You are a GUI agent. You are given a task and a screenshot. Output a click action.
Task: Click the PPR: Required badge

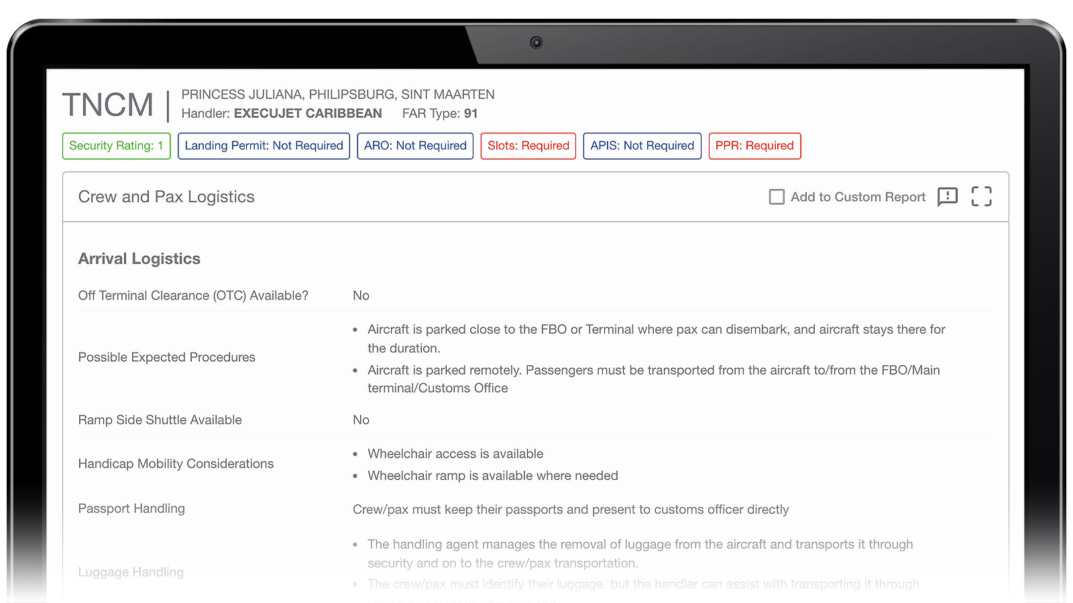click(x=754, y=146)
